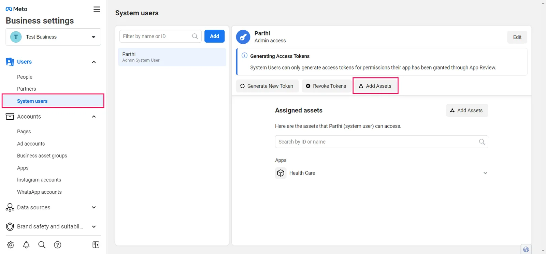This screenshot has width=546, height=254.
Task: Click the globe icon at bottom right
Action: click(526, 249)
